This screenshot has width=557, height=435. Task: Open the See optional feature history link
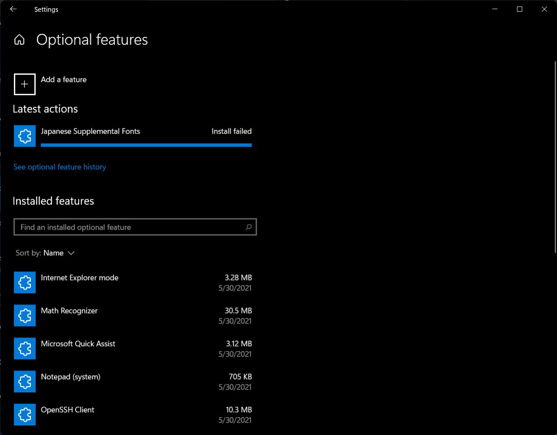tap(60, 167)
